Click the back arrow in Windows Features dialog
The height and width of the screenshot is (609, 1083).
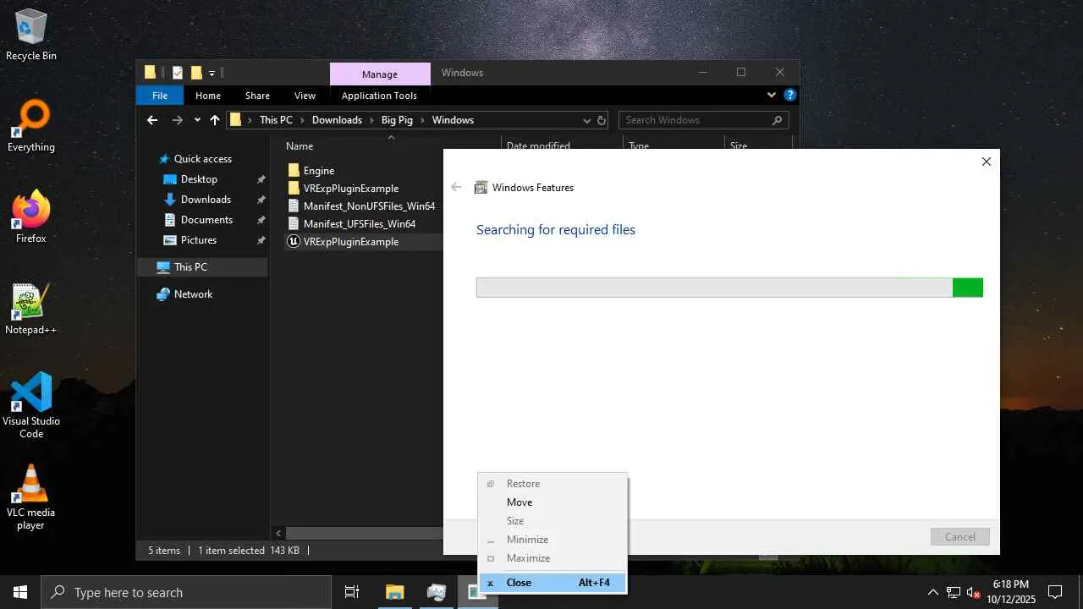coord(457,187)
